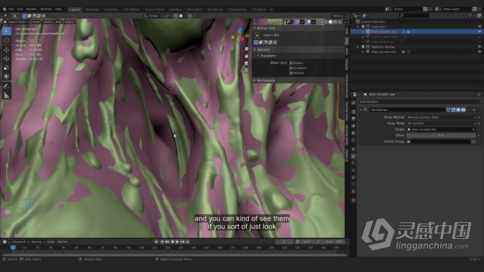Select the Transform tool
Viewport: 484px width, 272px height.
[6, 76]
